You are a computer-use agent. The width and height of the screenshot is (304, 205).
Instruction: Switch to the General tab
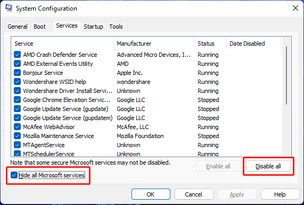[18, 27]
